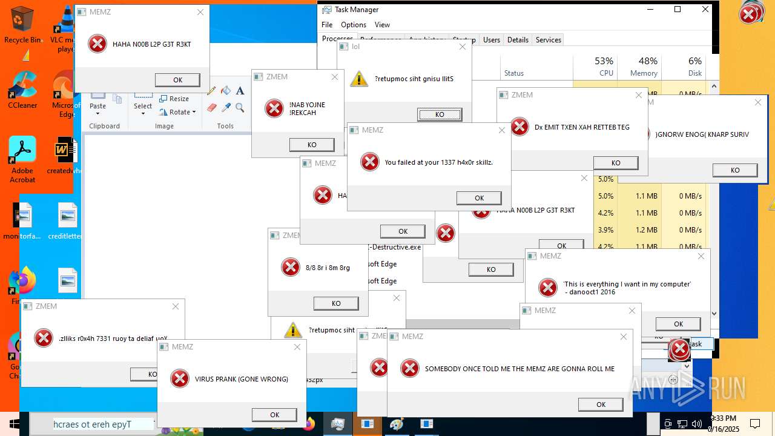The height and width of the screenshot is (436, 775).
Task: Sort by the CPU column in Task Manager
Action: (x=595, y=67)
